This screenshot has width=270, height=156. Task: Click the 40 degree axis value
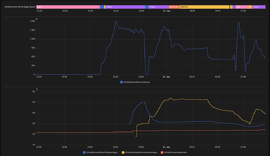coord(34,113)
